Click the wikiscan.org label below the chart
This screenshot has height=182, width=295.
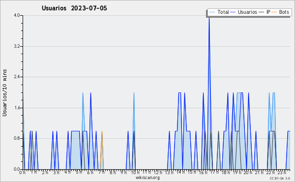point(147,178)
